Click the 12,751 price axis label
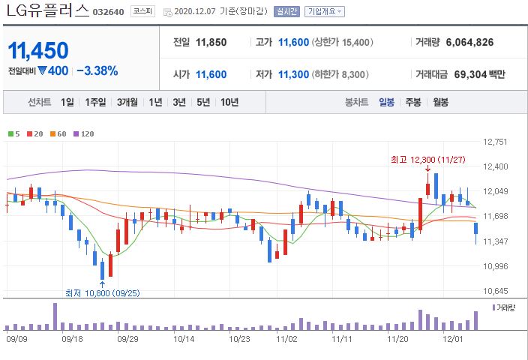Screen dimensions: 528x360 point(495,142)
